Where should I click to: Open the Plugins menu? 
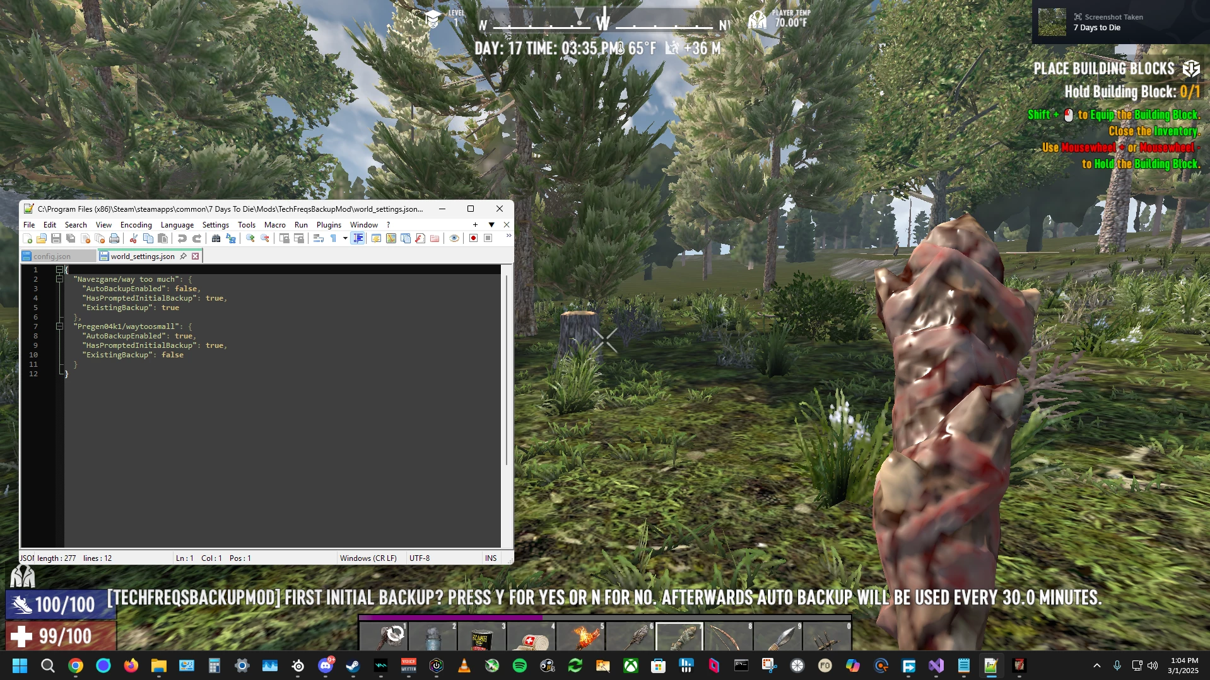coord(329,225)
